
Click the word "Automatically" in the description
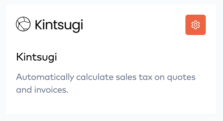(x=45, y=77)
